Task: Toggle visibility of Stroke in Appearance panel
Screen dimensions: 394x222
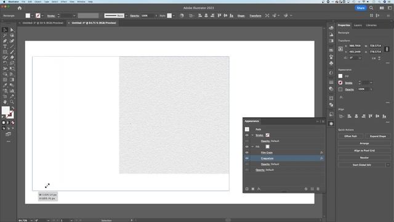Action: pos(247,135)
